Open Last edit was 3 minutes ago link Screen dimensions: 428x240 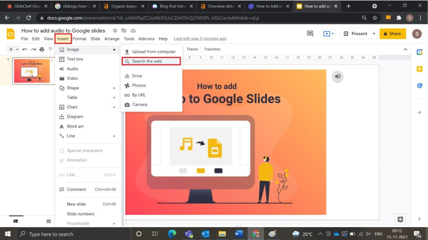coord(200,39)
